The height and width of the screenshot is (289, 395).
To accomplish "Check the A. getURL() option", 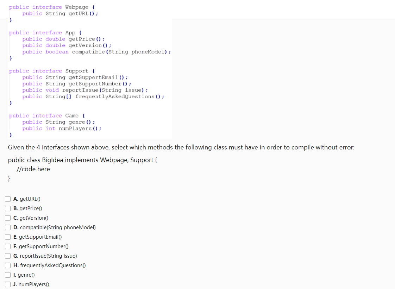I will coord(8,199).
